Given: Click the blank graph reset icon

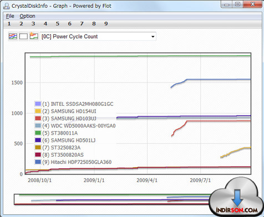Looking at the screenshot, I should (x=23, y=36).
